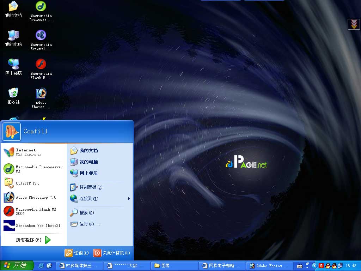Open the 回收站 recycle bin desktop icon
361x271 pixels.
click(x=13, y=94)
